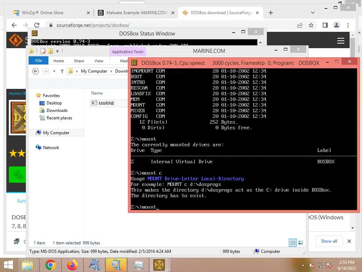Reload the SourceForge page in Chrome

(x=37, y=25)
